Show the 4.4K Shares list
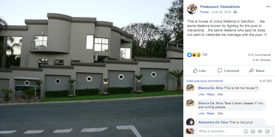275x137 pixels. (x=262, y=60)
